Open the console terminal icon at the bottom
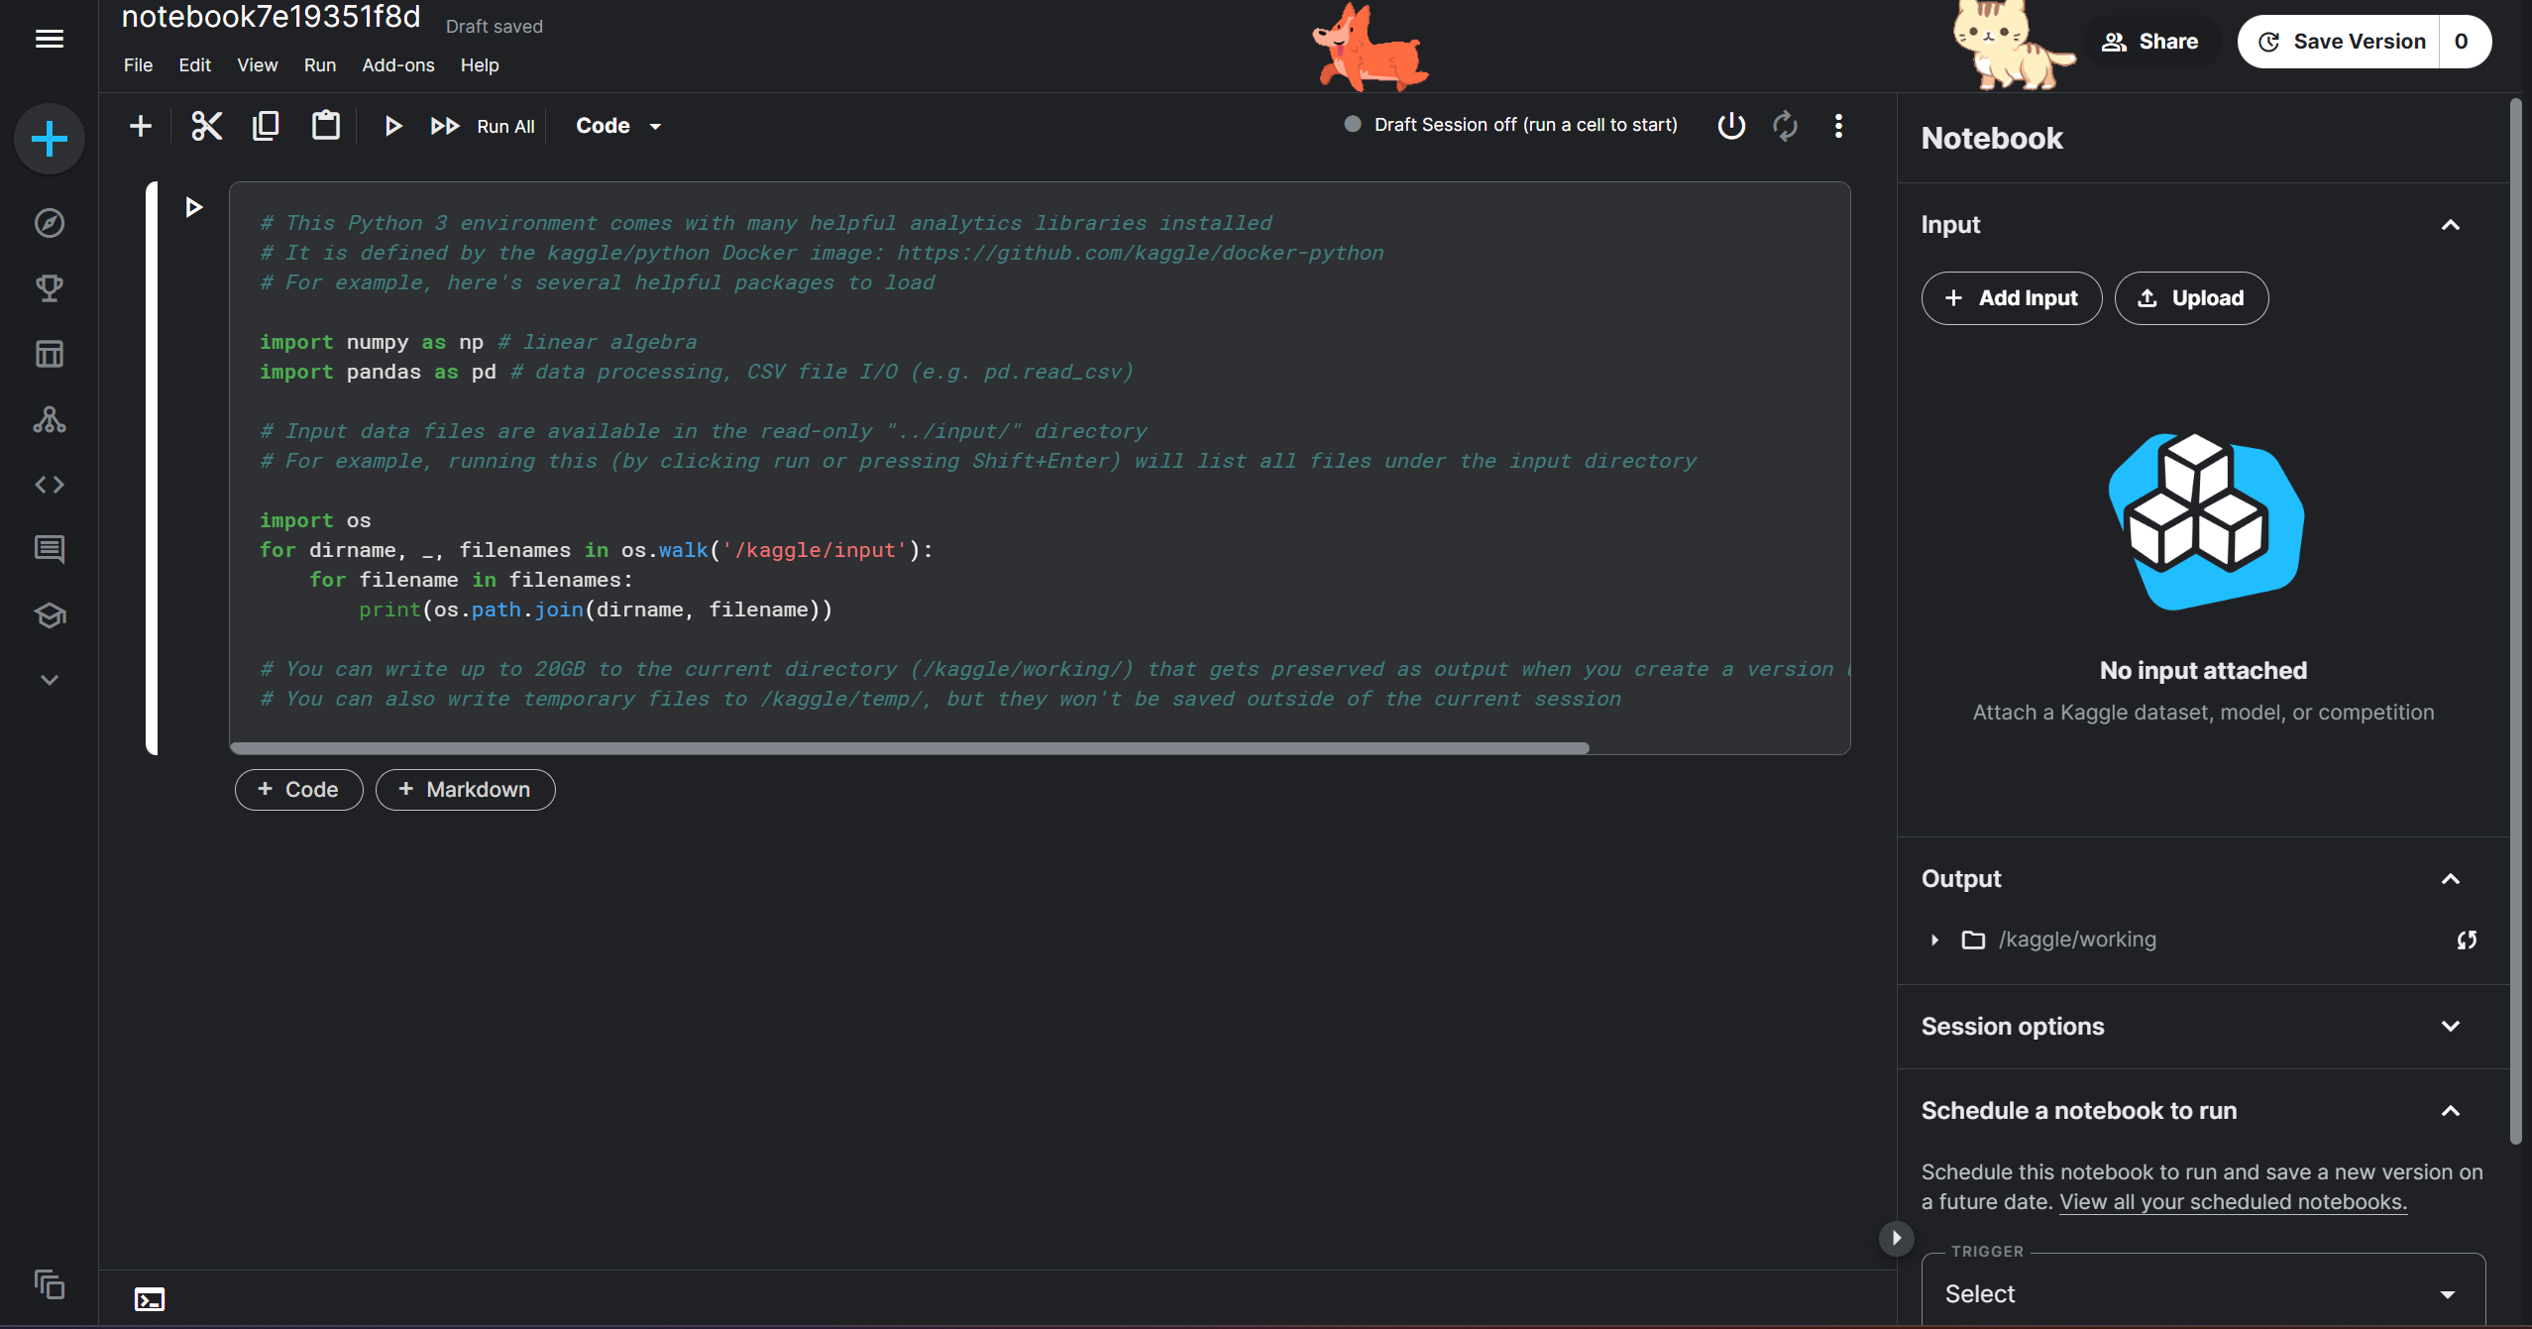 [x=150, y=1299]
